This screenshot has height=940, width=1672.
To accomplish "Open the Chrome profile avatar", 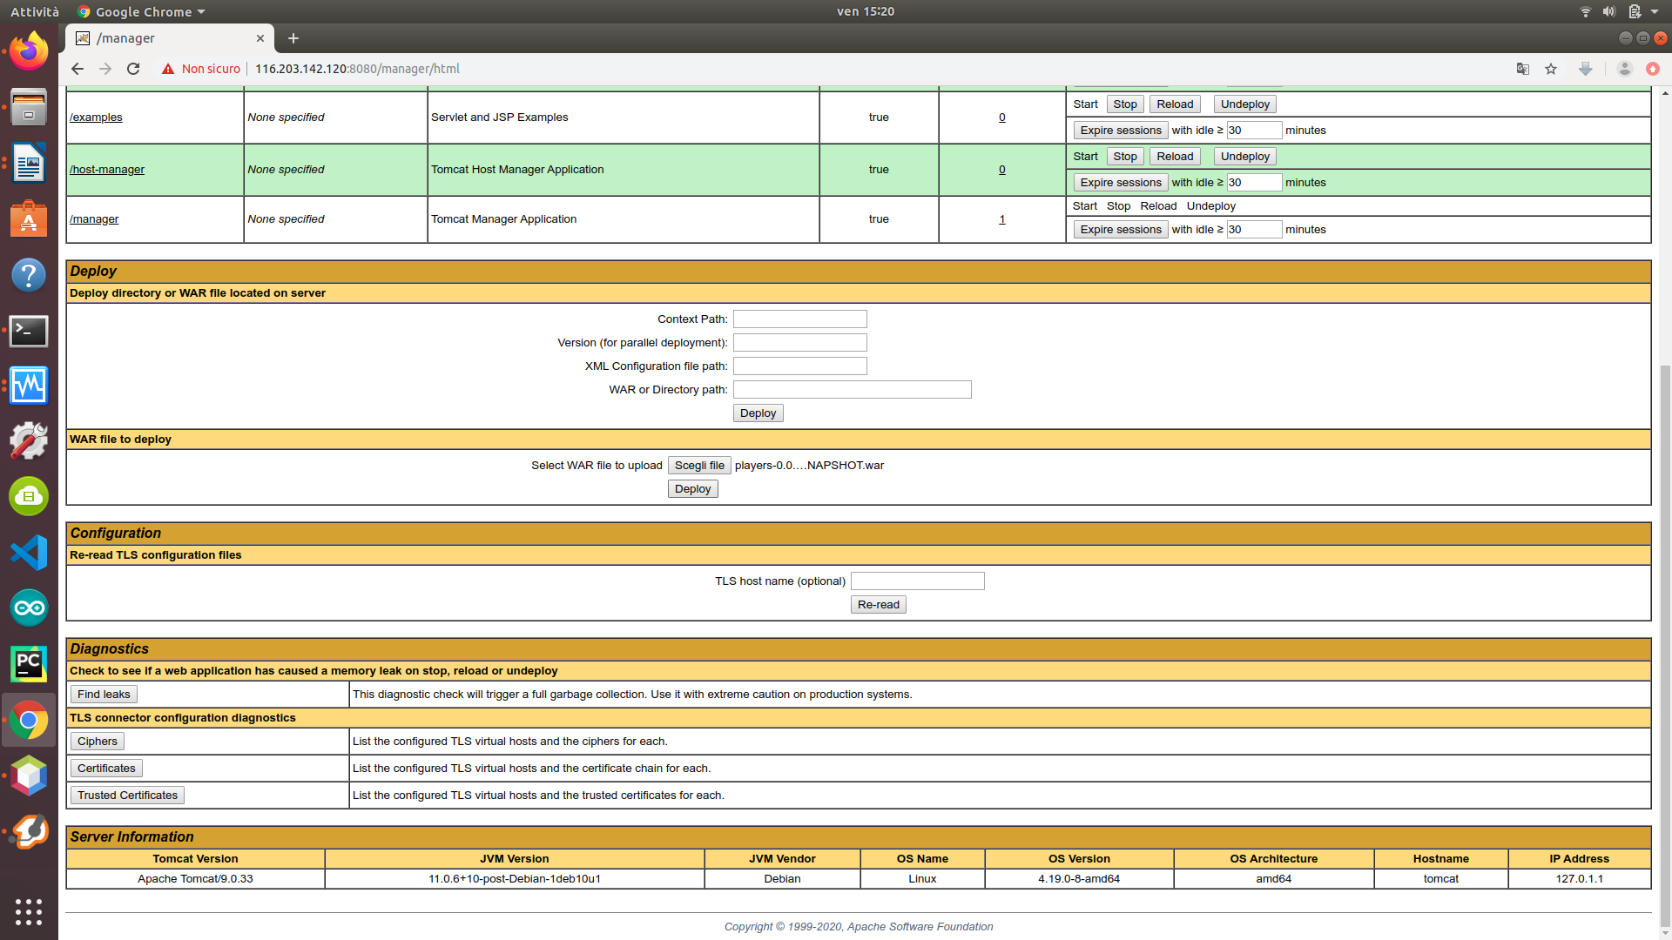I will click(x=1624, y=69).
